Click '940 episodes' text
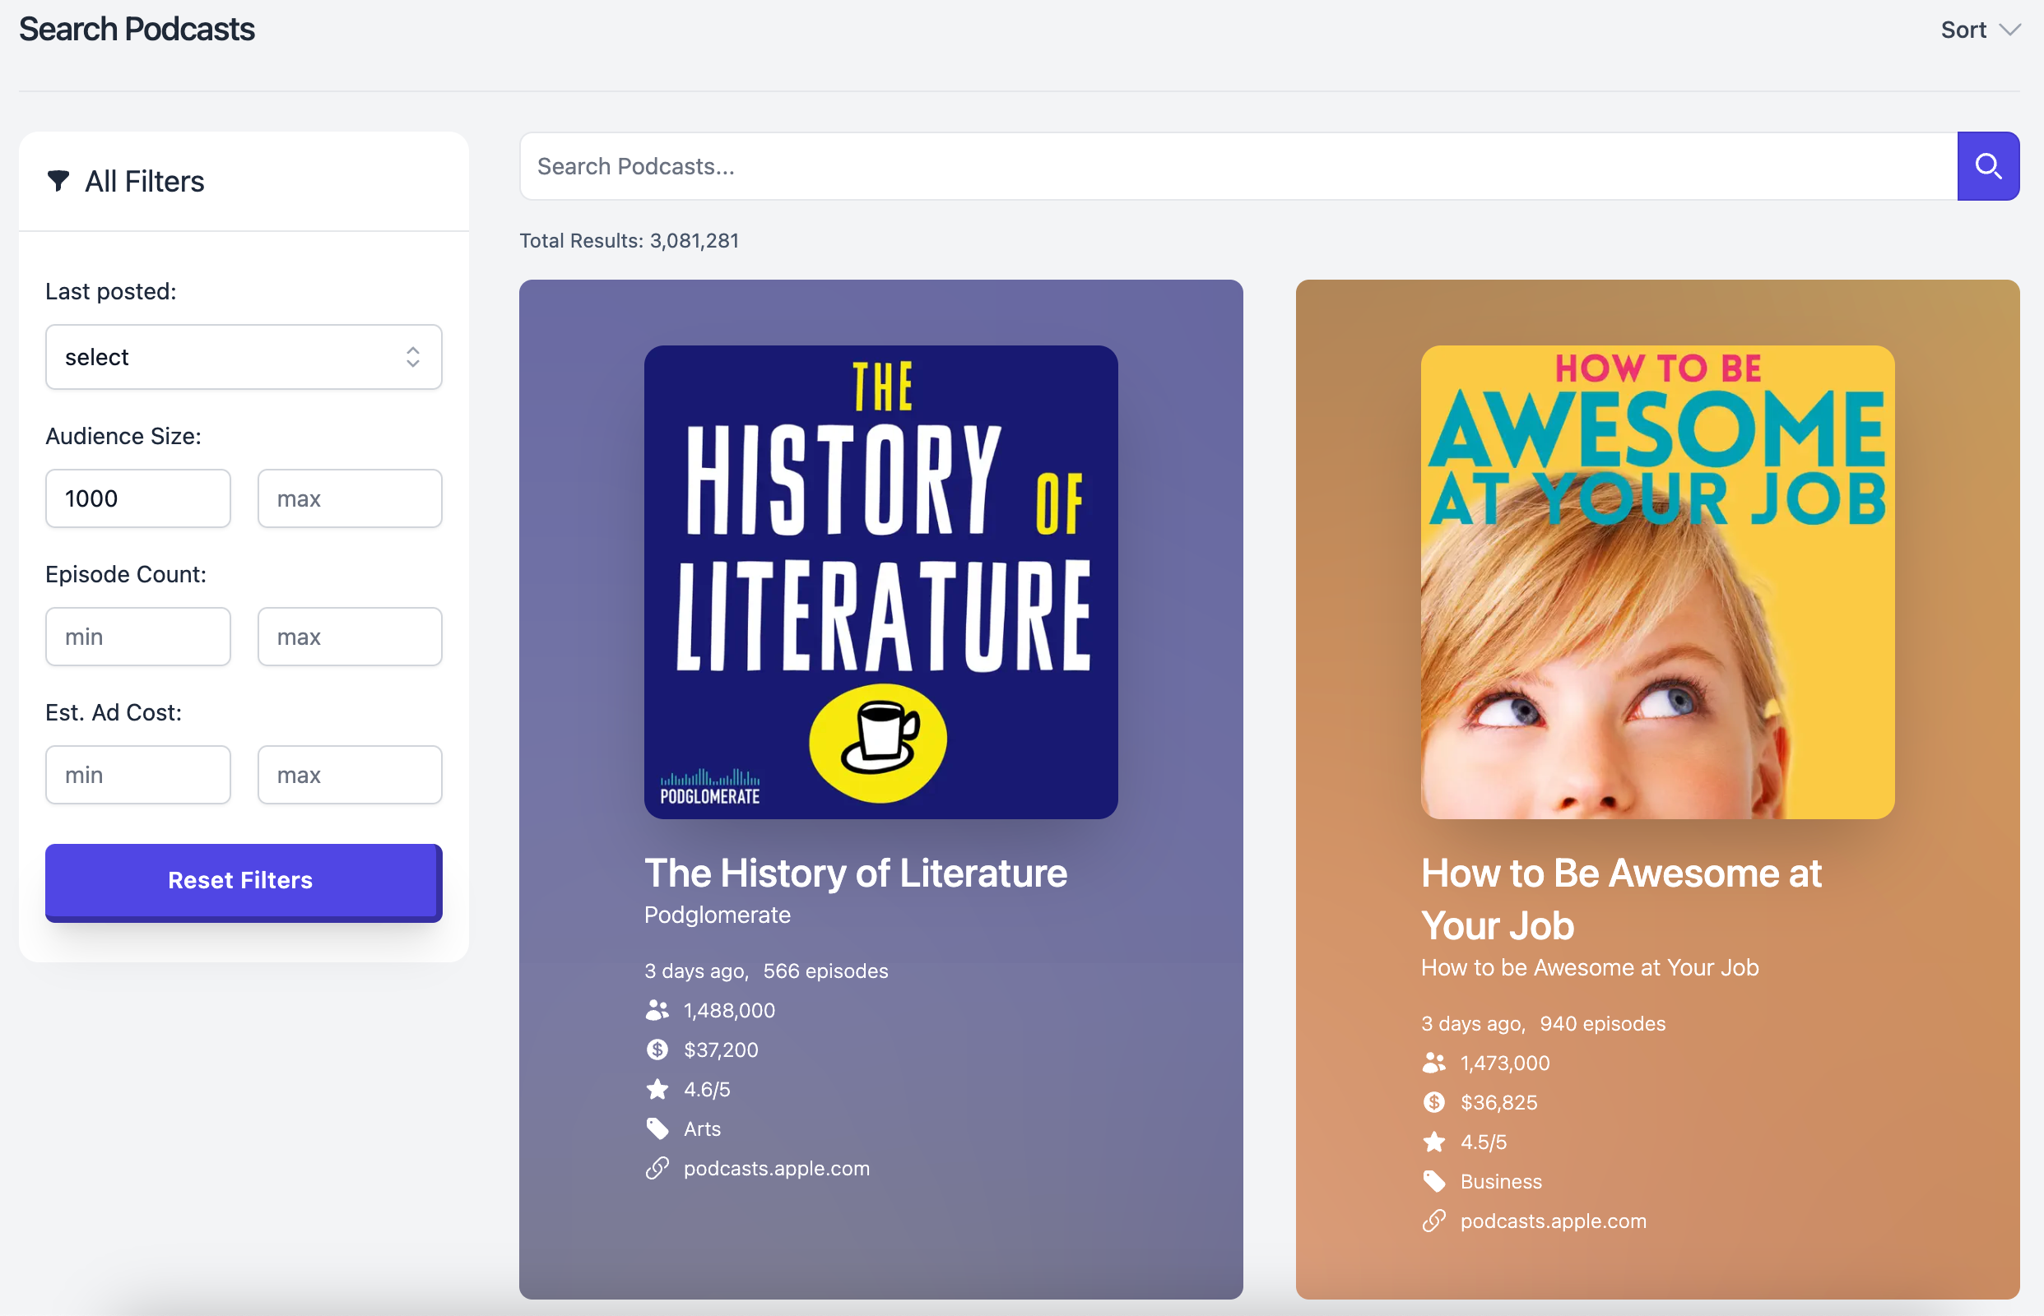This screenshot has height=1316, width=2044. coord(1602,1024)
